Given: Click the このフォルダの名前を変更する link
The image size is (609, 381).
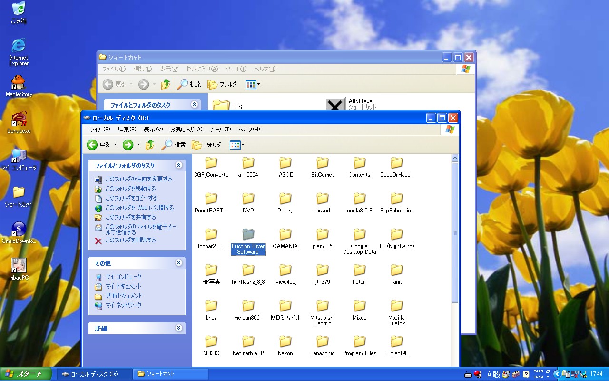Looking at the screenshot, I should (138, 179).
